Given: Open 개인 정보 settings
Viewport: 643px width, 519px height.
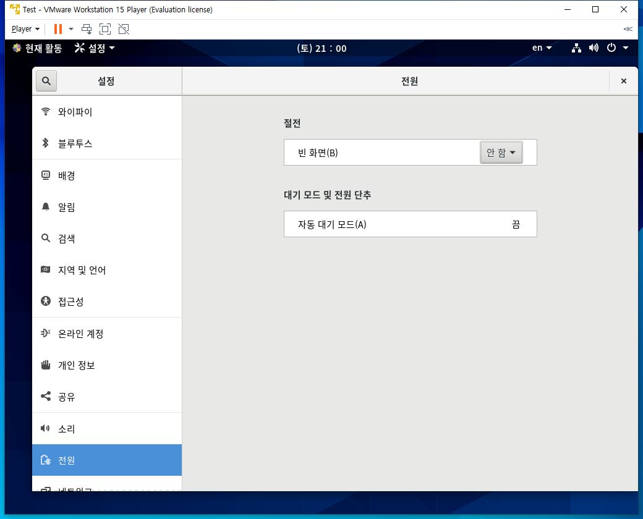Looking at the screenshot, I should [x=107, y=365].
